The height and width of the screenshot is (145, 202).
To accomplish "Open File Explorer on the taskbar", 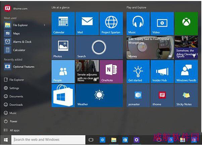I will click(x=114, y=140).
